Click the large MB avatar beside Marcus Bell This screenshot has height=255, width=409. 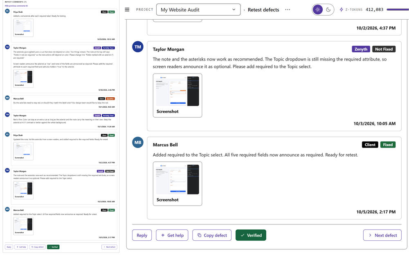pos(138,142)
